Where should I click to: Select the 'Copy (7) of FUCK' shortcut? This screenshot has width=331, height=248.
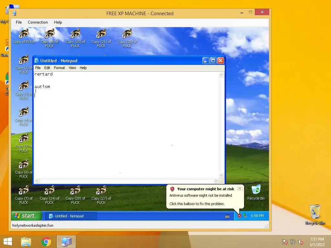coord(24,195)
